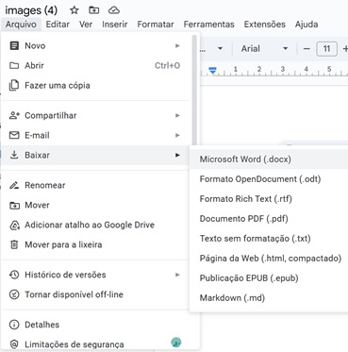Click the off-line availability icon
The image size is (348, 352).
pyautogui.click(x=14, y=294)
